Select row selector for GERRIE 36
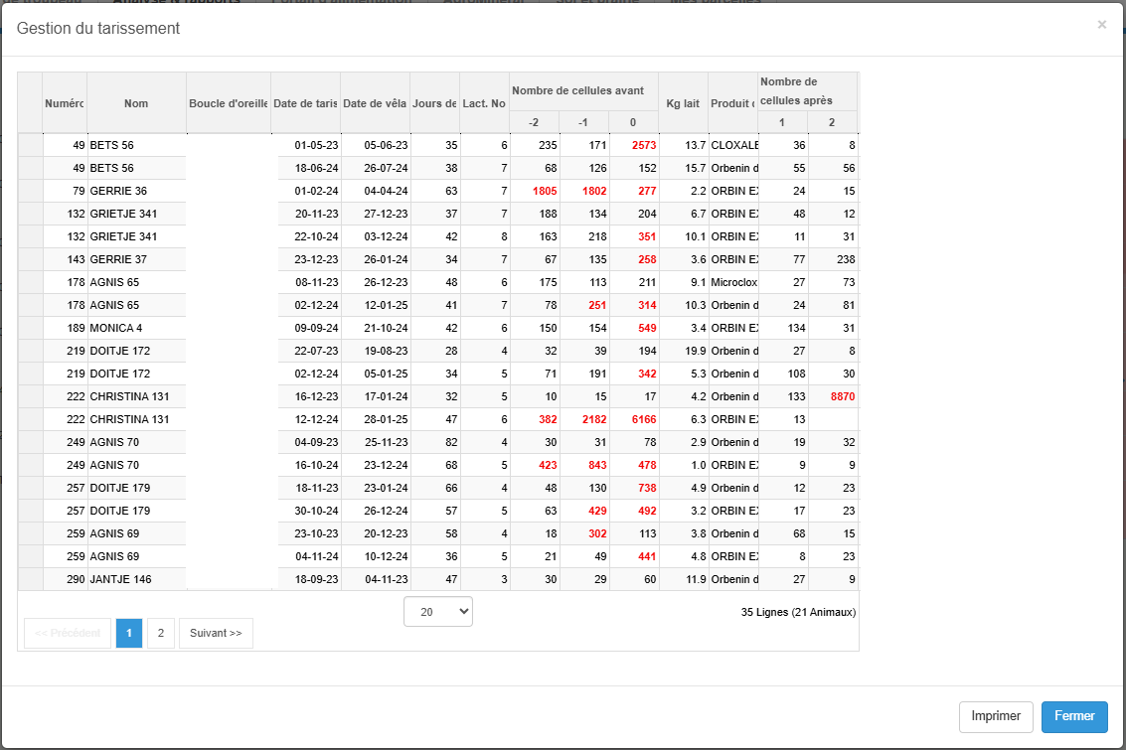 tap(30, 191)
